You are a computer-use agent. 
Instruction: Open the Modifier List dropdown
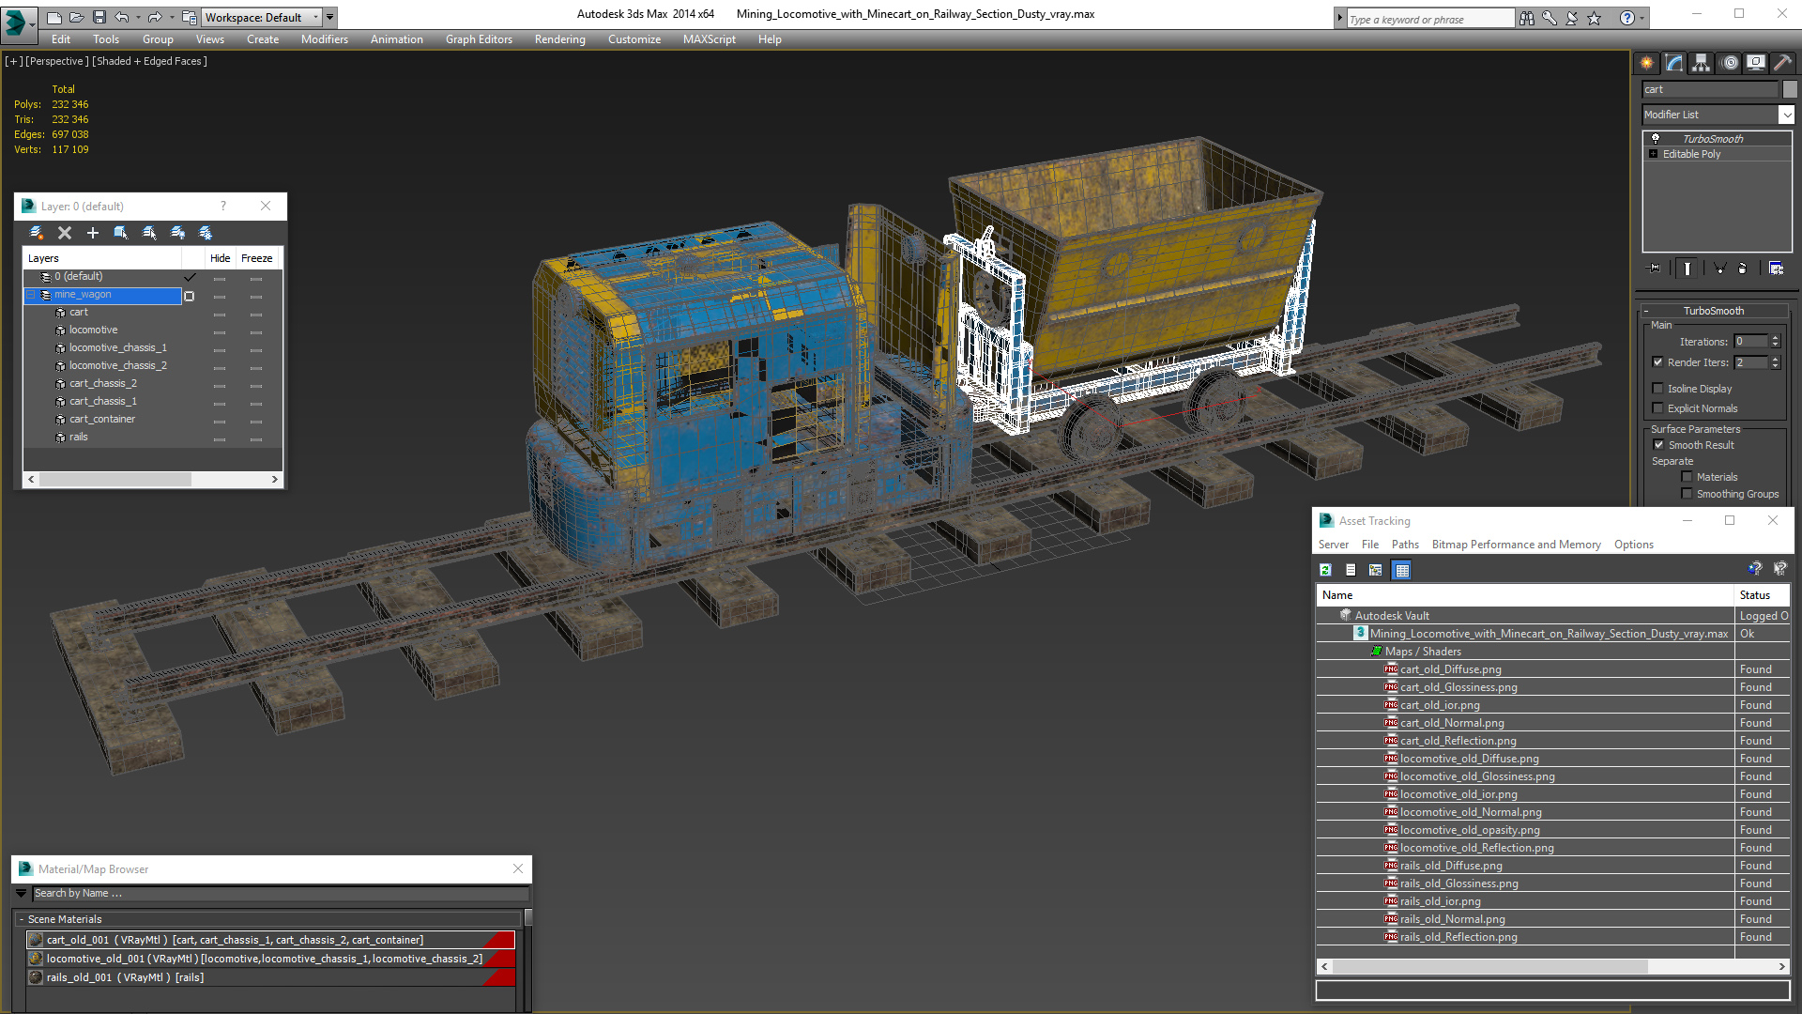pyautogui.click(x=1787, y=115)
